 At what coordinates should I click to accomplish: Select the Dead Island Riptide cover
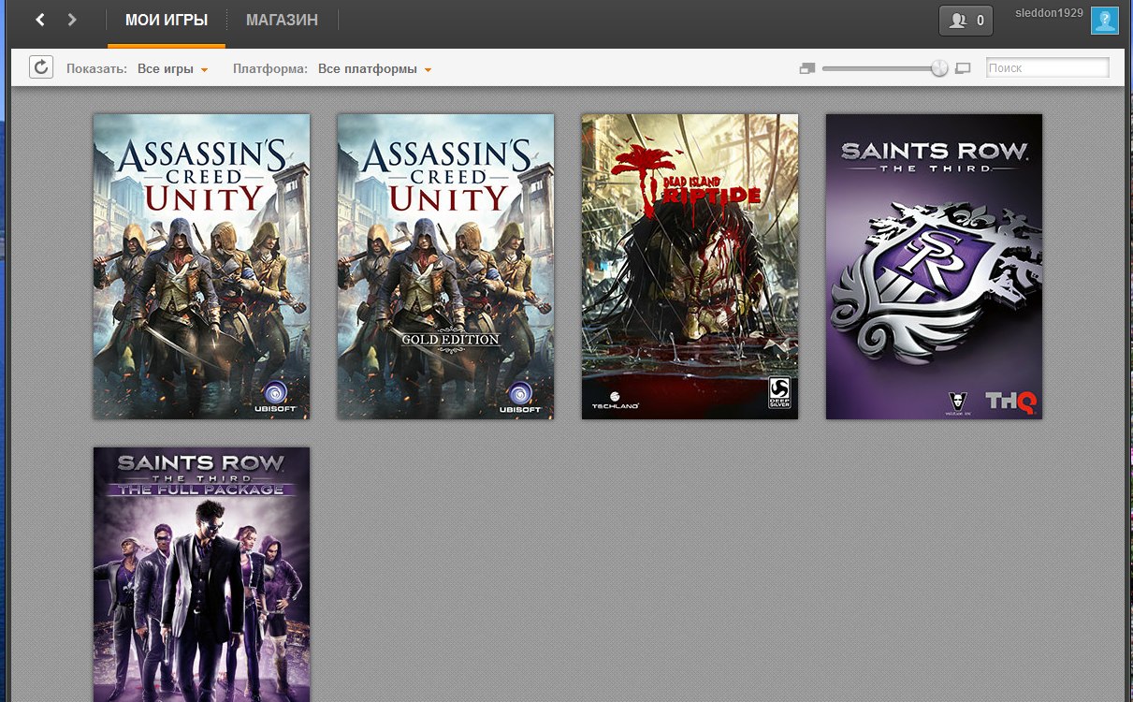pyautogui.click(x=690, y=267)
